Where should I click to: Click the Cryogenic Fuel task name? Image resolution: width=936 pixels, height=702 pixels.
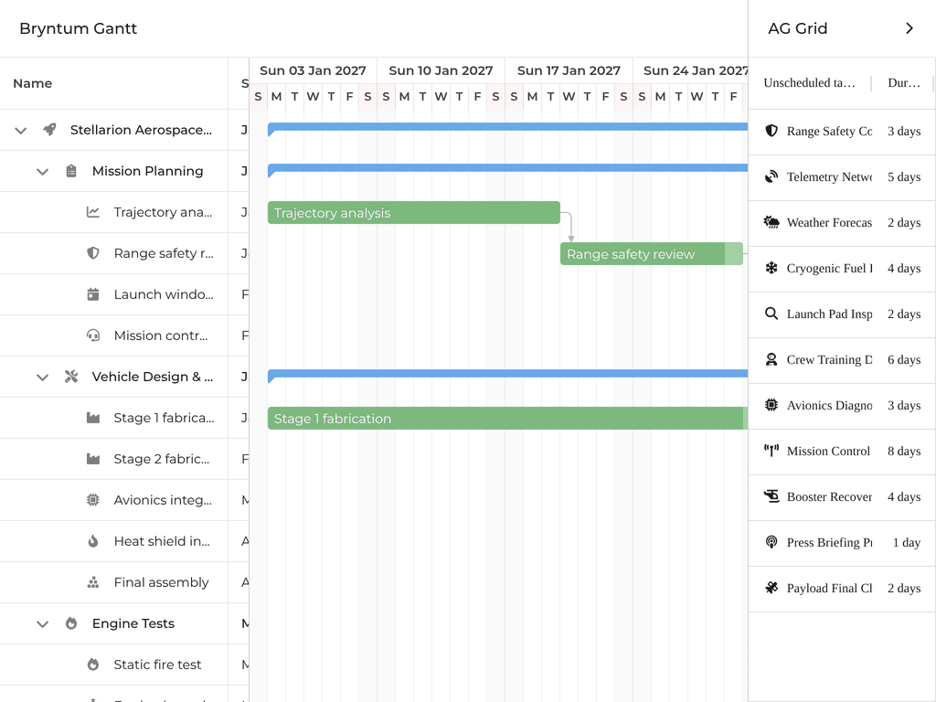[829, 268]
